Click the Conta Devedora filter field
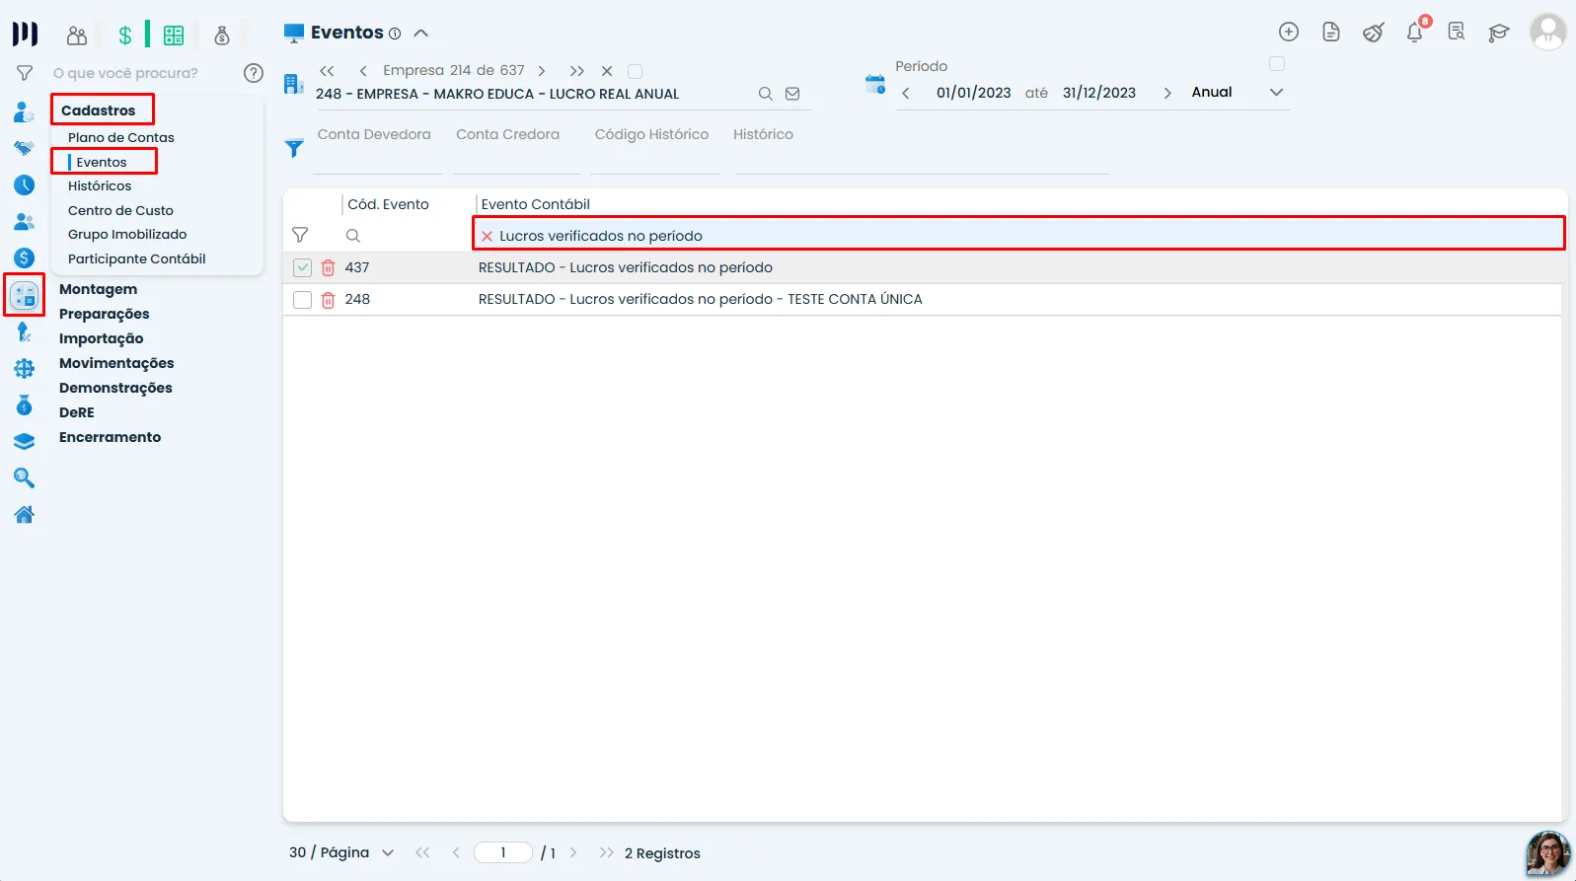1576x881 pixels. tap(378, 150)
